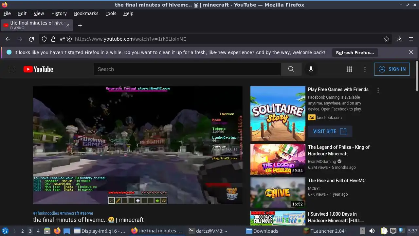Click the VISIT SITE ad button
This screenshot has height=236, width=419.
[x=330, y=131]
